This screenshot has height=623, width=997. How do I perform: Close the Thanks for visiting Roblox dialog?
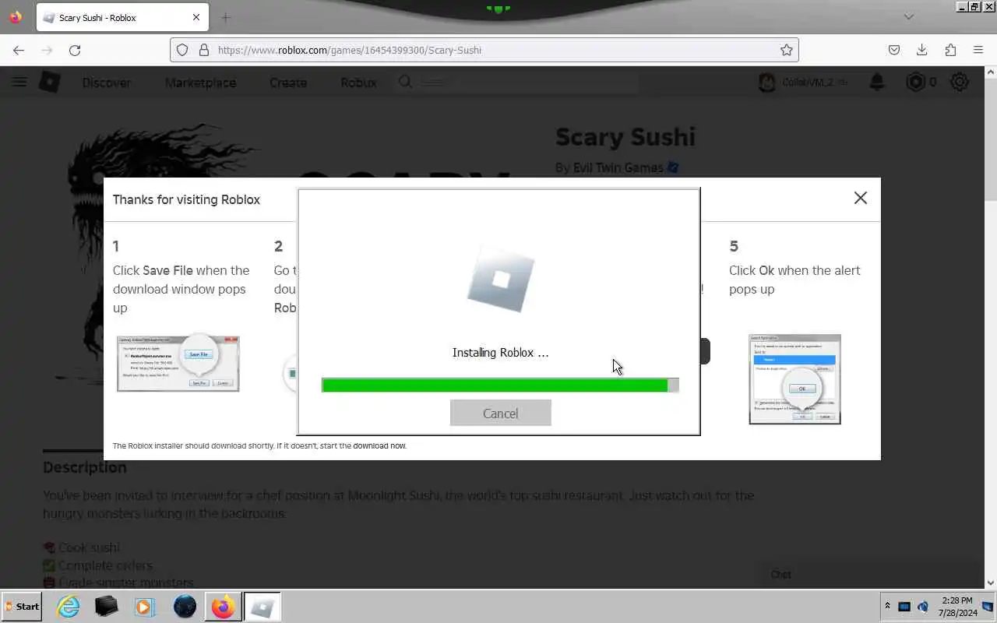click(x=860, y=198)
